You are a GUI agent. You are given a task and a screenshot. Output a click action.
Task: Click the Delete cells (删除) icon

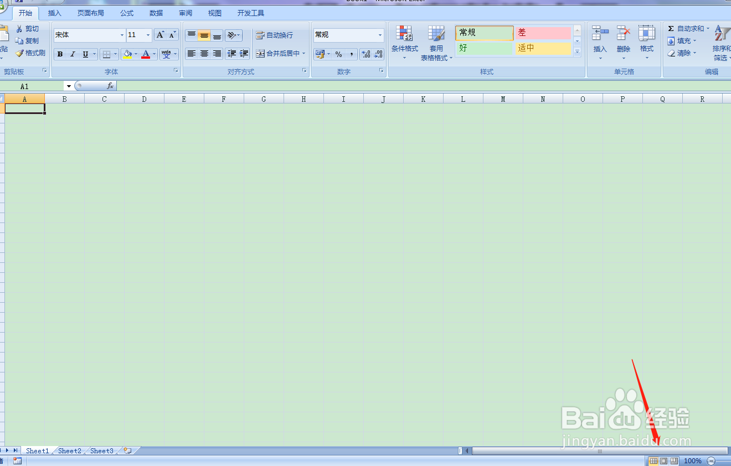(624, 34)
